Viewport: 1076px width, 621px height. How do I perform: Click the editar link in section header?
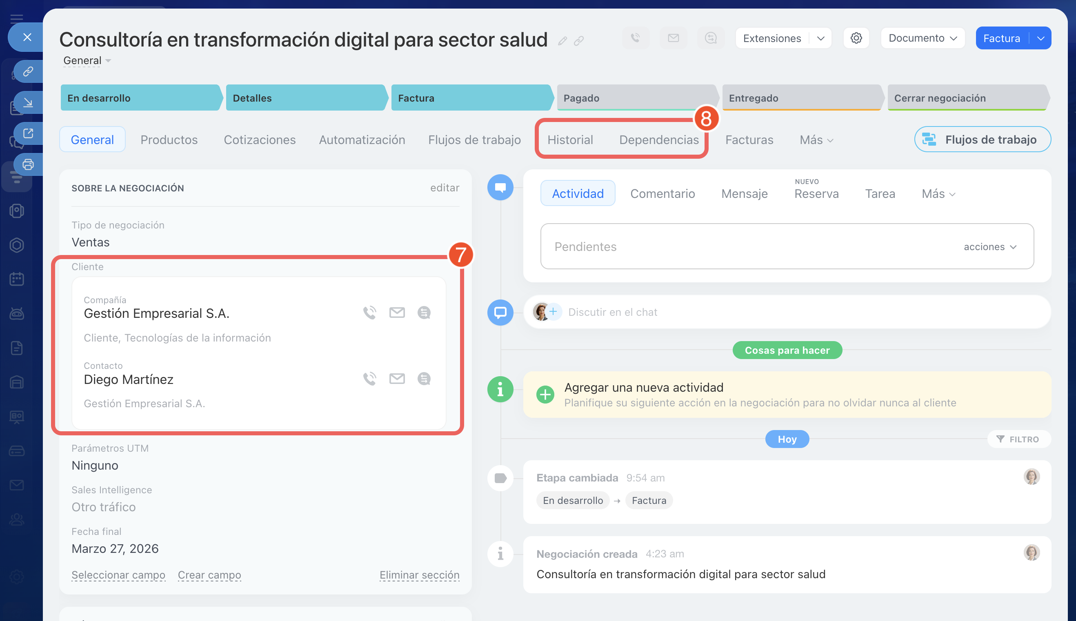pos(444,188)
